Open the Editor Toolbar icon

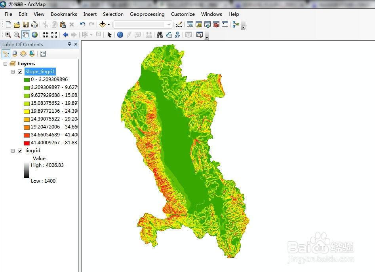(179, 25)
